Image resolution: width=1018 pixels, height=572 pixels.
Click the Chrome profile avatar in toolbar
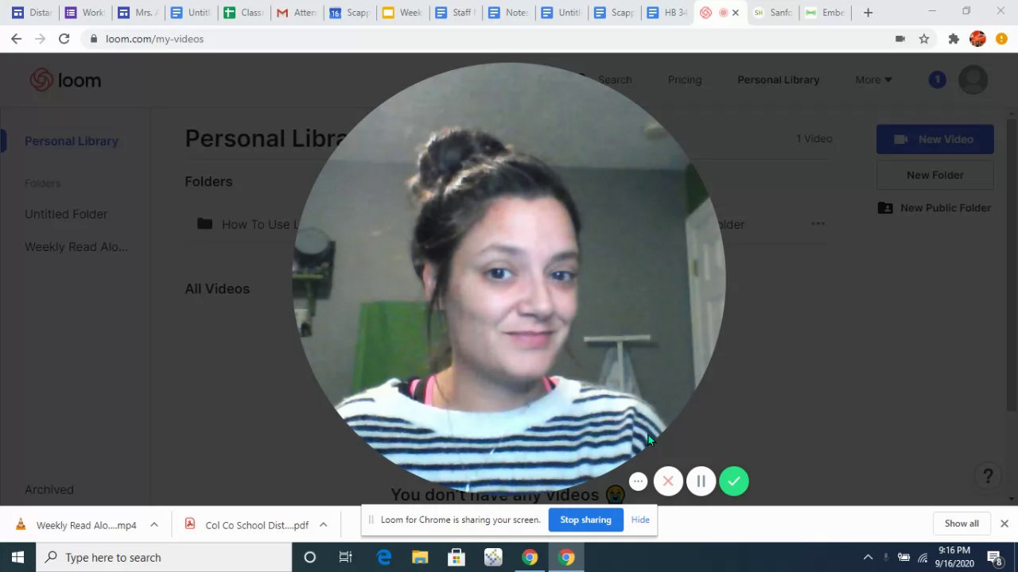tap(978, 38)
